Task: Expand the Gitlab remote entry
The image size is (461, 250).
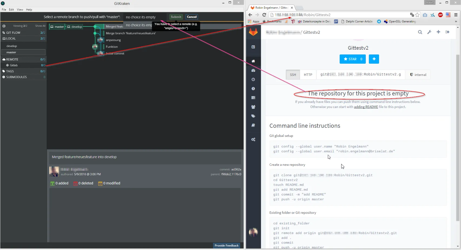Action: [24, 65]
